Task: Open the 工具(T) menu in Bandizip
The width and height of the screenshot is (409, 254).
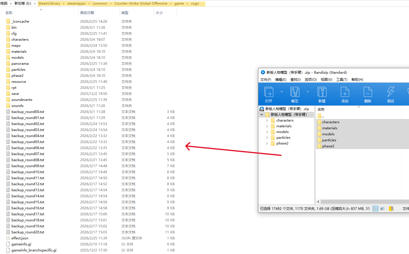Action: (x=342, y=80)
